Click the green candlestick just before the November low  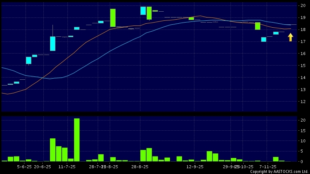[257, 26]
